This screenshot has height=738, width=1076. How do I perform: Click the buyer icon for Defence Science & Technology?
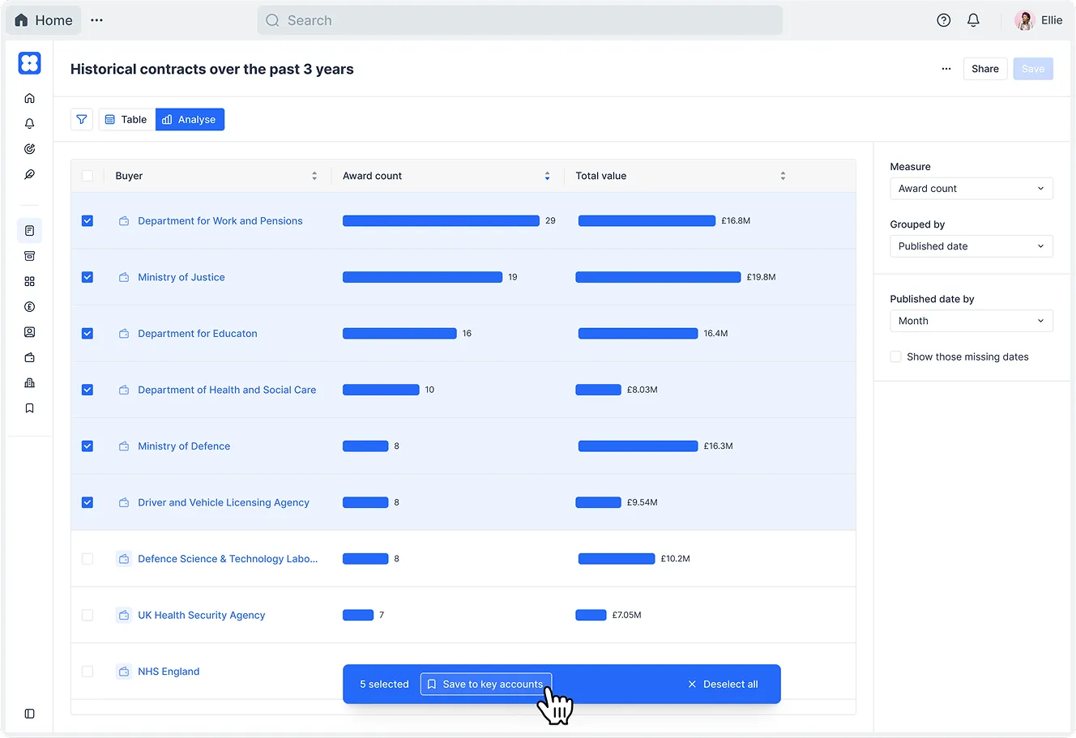click(124, 559)
